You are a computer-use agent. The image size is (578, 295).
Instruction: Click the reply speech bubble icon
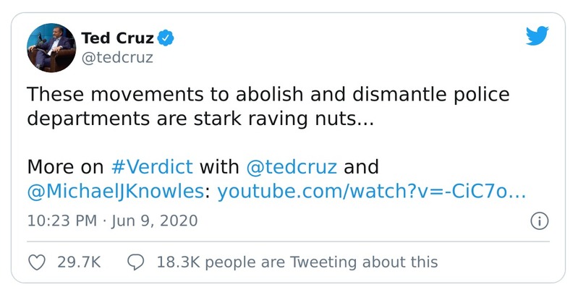click(135, 262)
